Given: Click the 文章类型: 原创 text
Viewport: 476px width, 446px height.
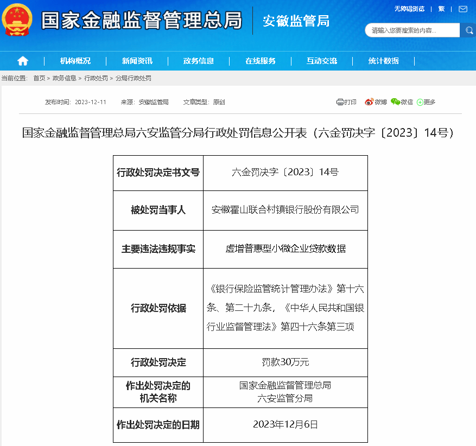Looking at the screenshot, I should tap(204, 102).
